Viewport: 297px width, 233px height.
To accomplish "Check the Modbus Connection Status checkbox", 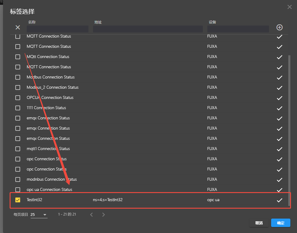I will [18, 77].
